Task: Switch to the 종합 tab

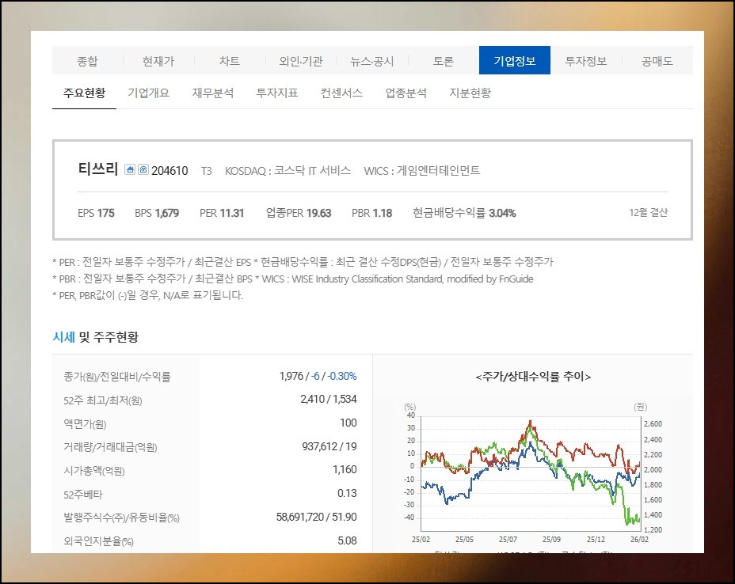Action: (x=88, y=60)
